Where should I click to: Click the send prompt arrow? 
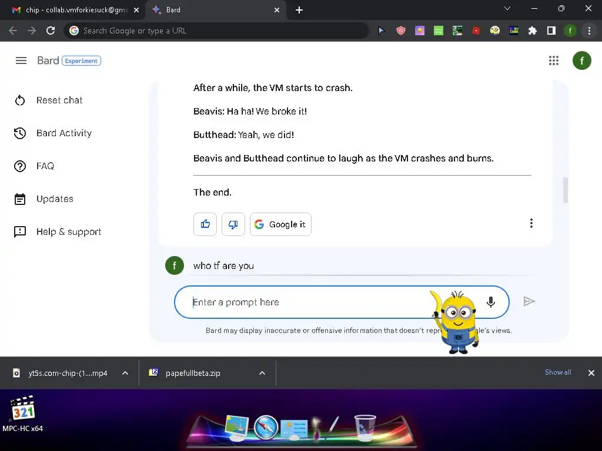coord(529,301)
